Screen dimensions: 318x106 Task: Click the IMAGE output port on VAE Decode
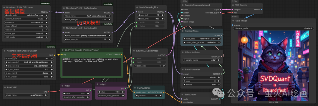coord(261,9)
